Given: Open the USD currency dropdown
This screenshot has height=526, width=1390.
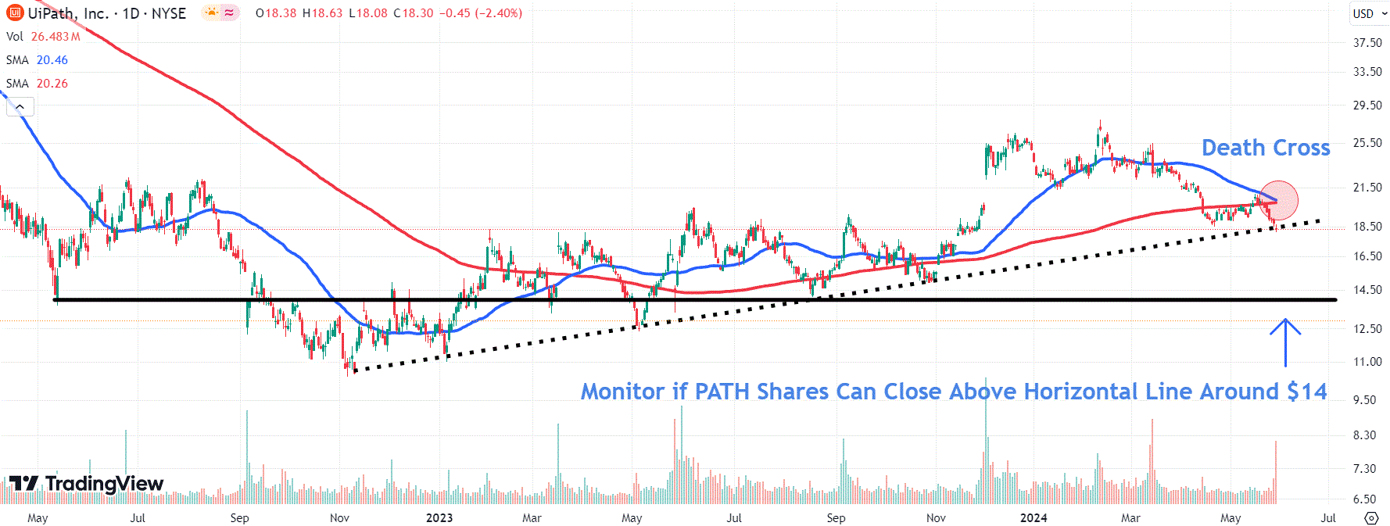Looking at the screenshot, I should pos(1368,13).
